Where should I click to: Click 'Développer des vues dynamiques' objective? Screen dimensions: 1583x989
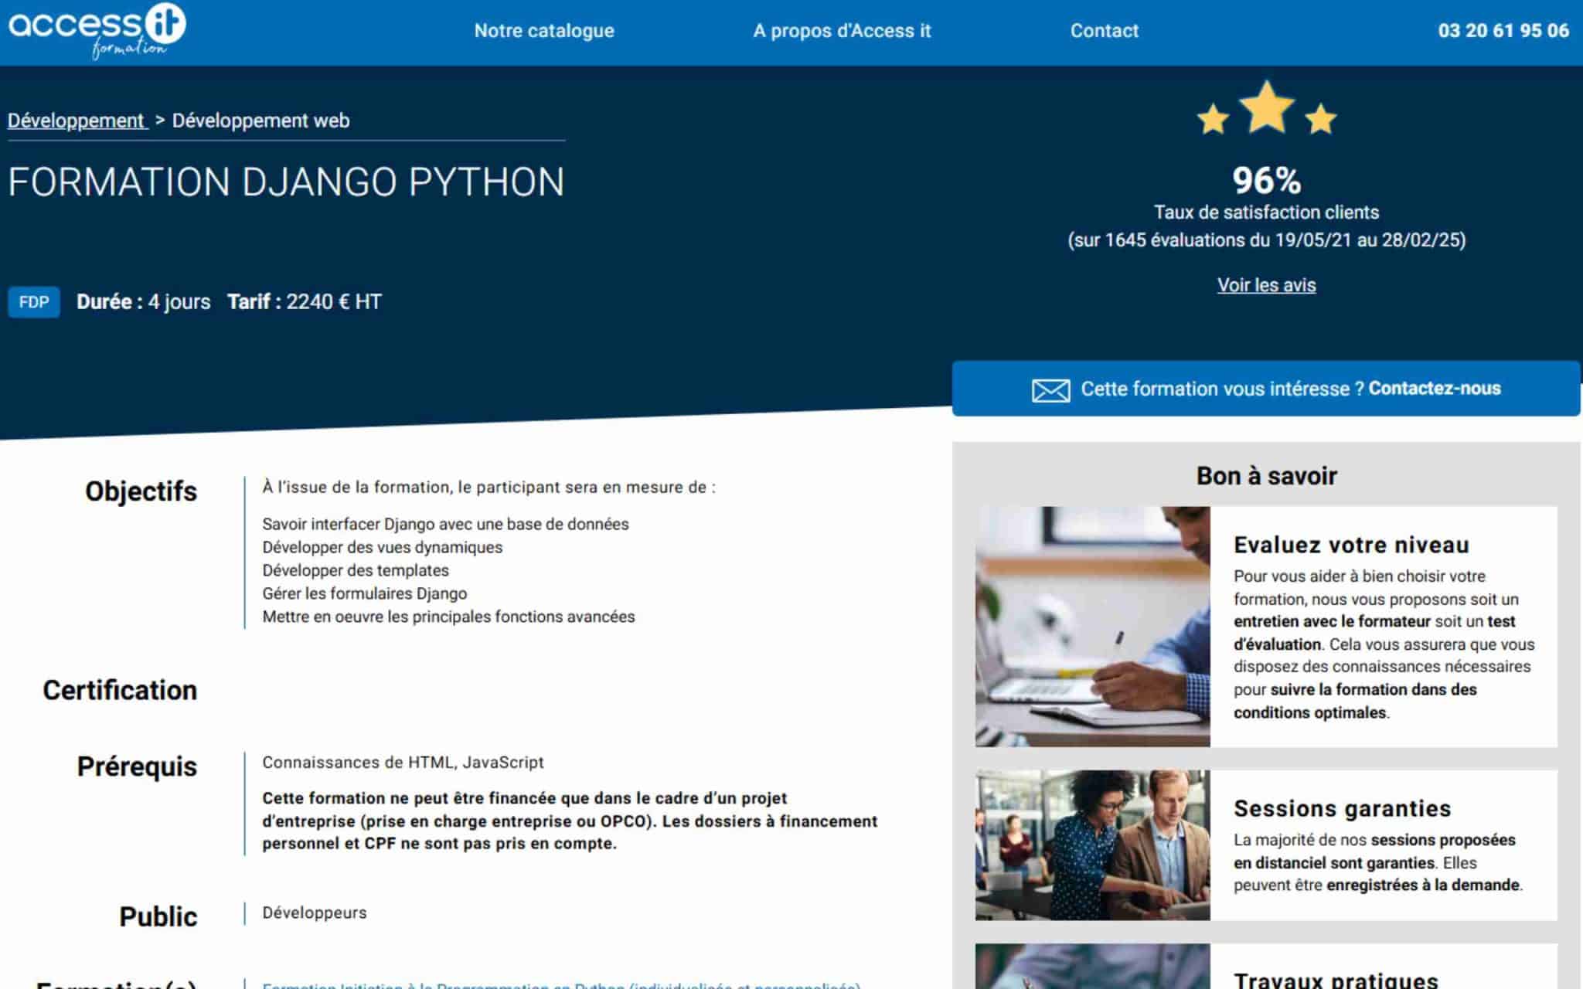(382, 547)
